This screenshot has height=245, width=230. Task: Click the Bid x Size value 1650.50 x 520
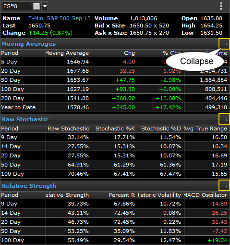pyautogui.click(x=149, y=26)
